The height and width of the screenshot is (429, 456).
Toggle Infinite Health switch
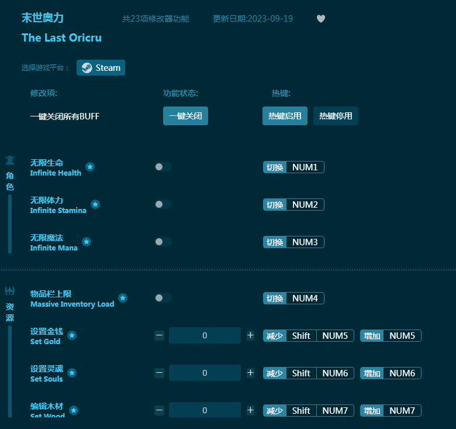coord(163,167)
